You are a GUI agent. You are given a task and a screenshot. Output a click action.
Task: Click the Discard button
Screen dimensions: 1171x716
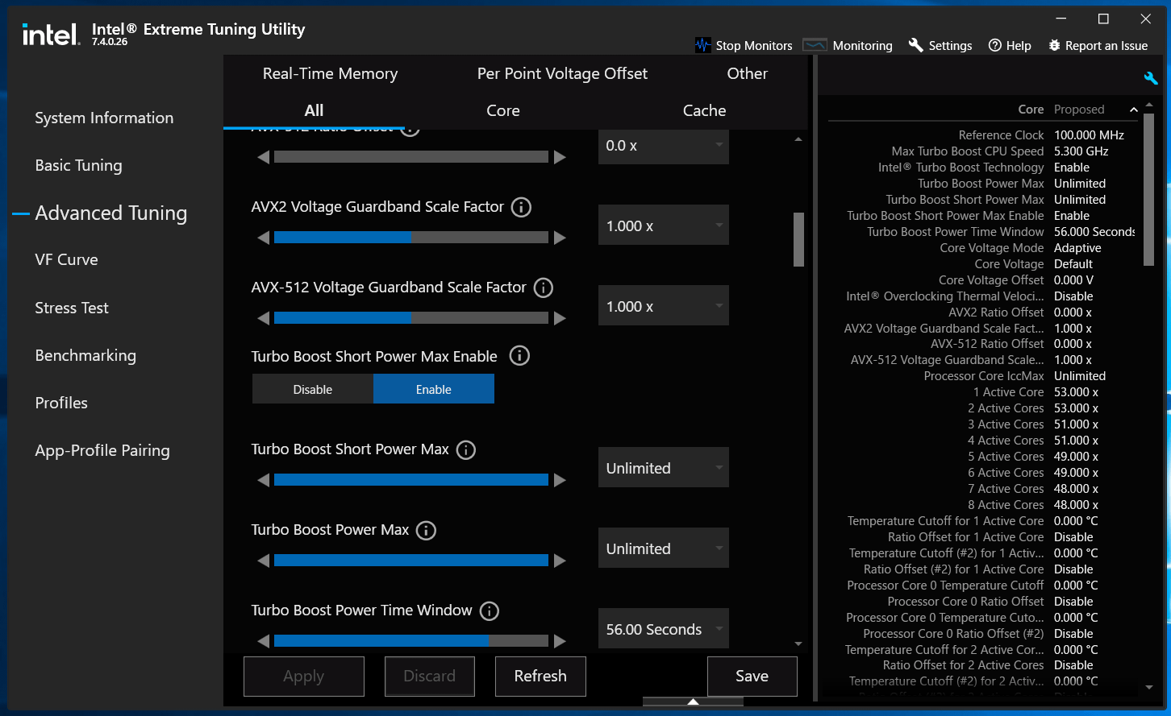point(430,677)
